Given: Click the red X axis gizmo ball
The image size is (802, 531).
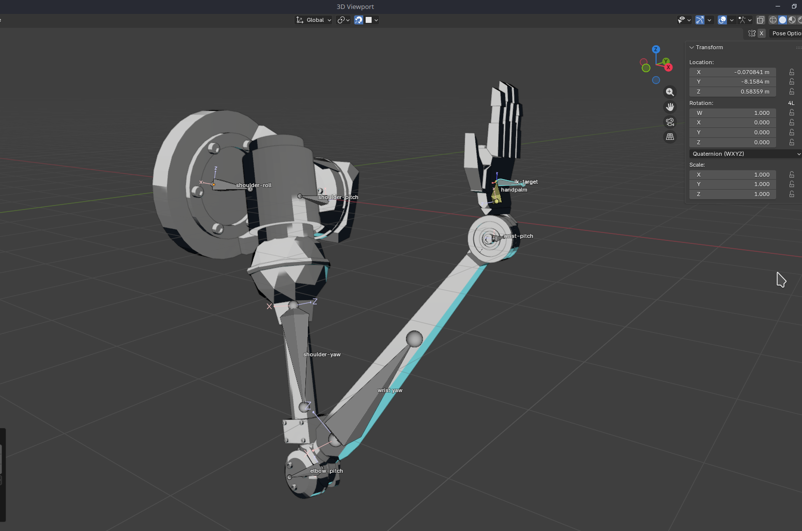Looking at the screenshot, I should 668,67.
